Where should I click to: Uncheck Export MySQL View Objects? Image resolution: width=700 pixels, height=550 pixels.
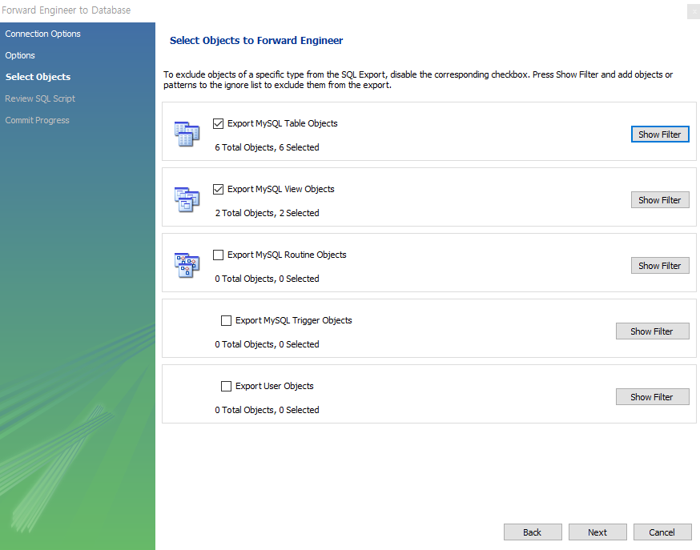[218, 189]
